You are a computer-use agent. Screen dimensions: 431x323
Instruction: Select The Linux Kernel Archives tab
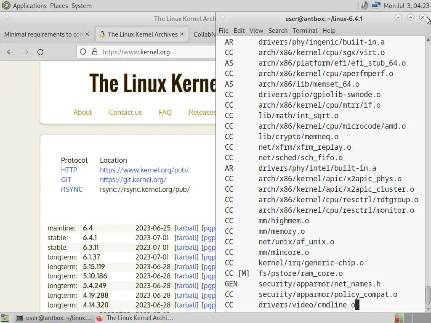(x=143, y=34)
